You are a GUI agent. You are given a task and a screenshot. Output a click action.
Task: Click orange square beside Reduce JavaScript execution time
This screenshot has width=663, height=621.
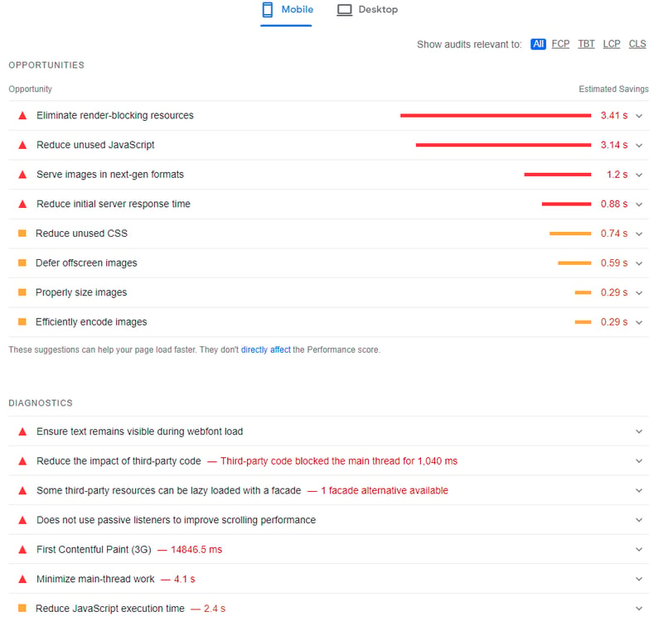(22, 609)
